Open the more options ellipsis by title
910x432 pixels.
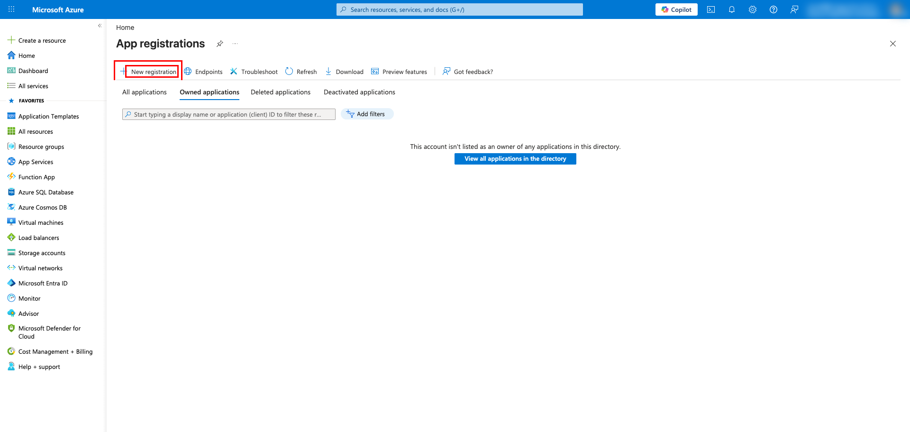[x=235, y=44]
